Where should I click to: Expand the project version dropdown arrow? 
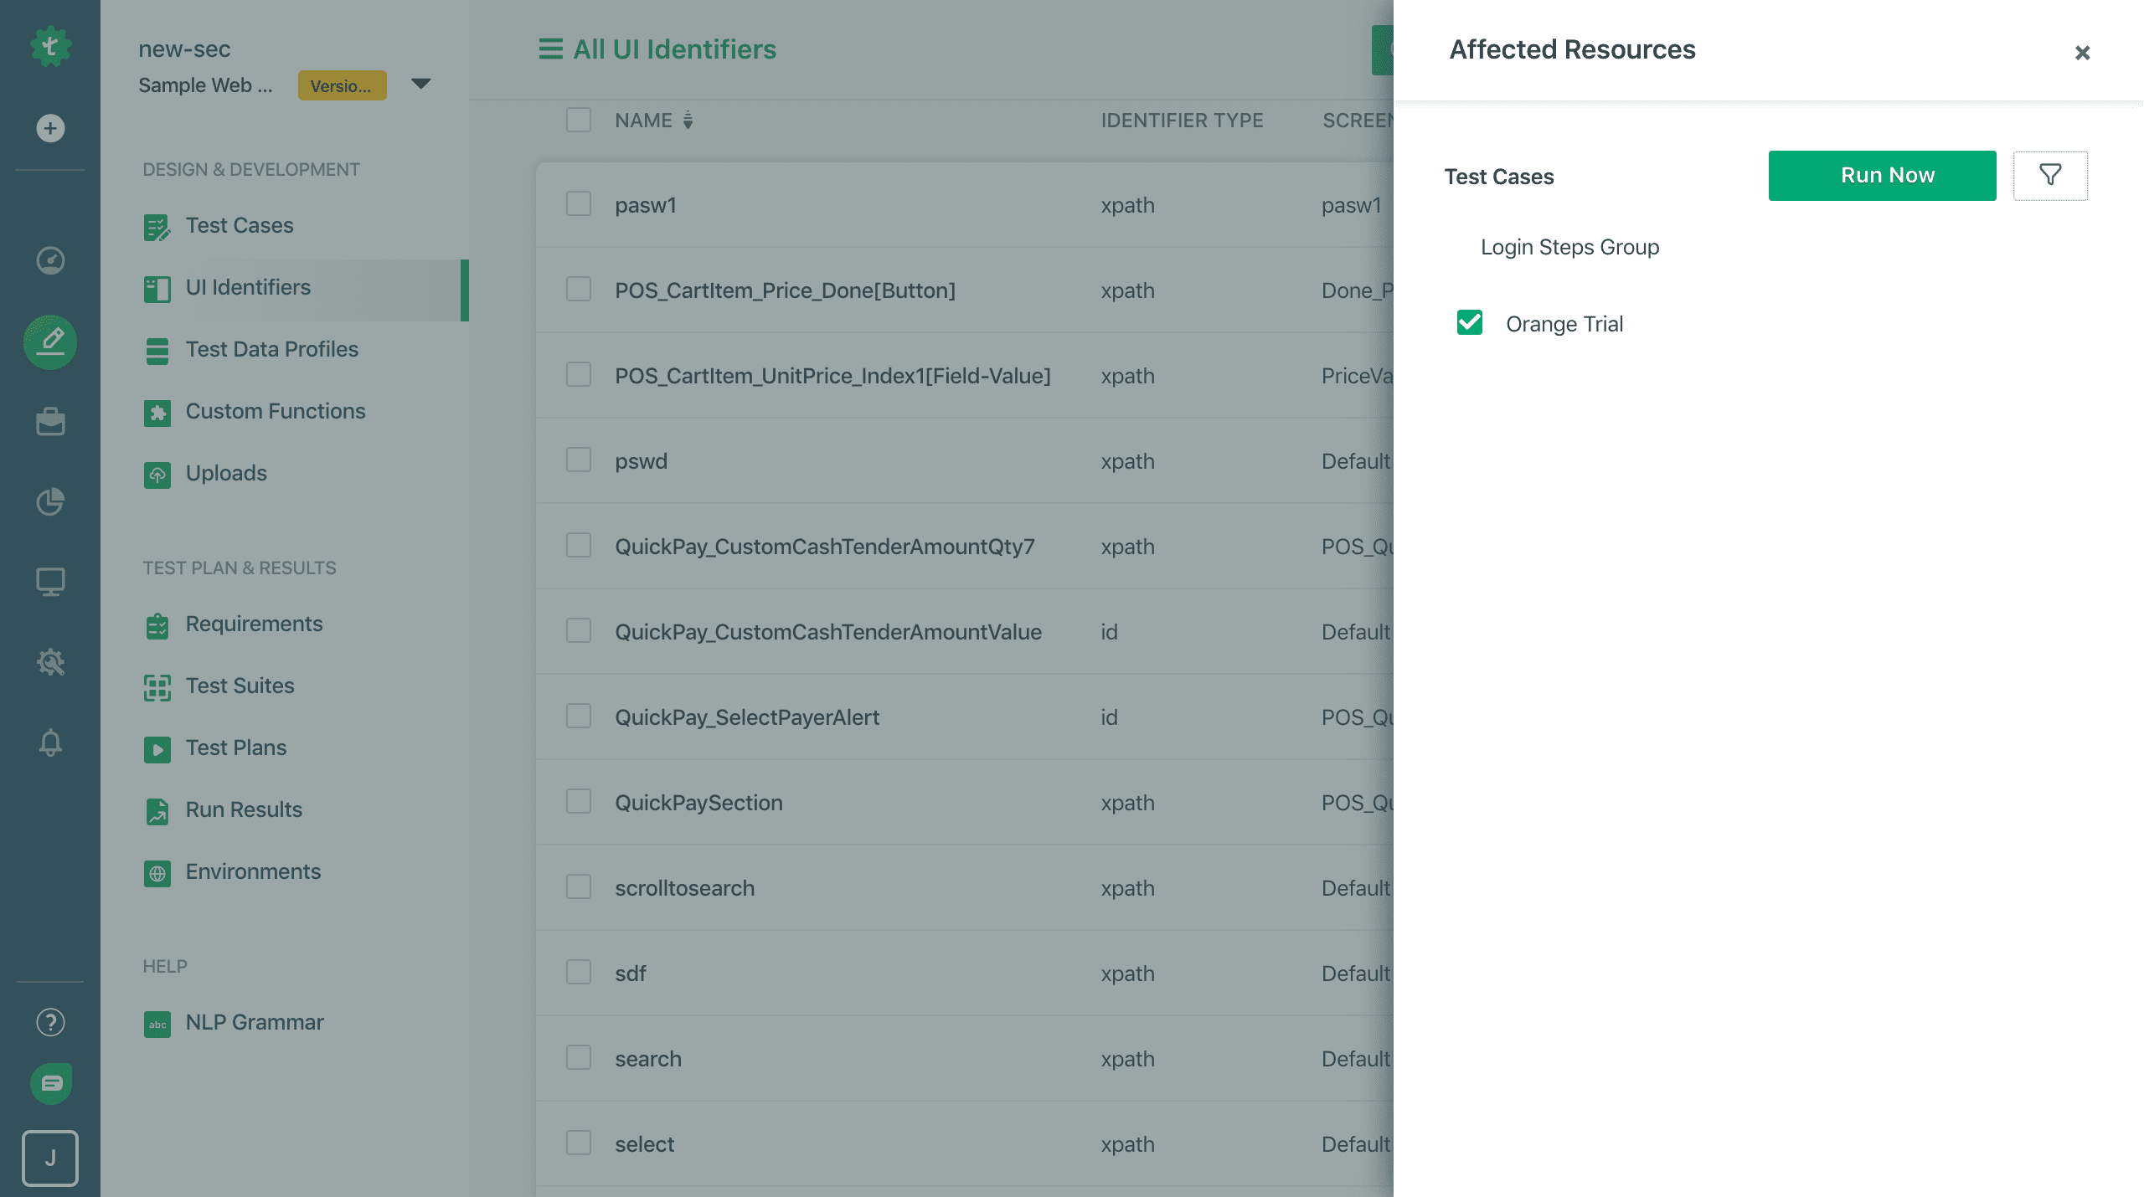click(422, 85)
